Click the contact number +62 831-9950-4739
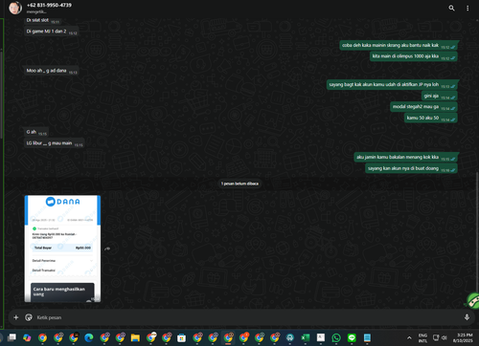 (x=49, y=5)
